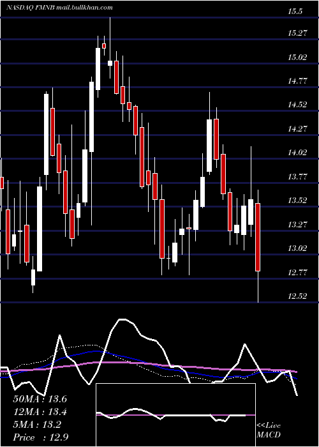Click the 15.27 price axis label

(297, 33)
